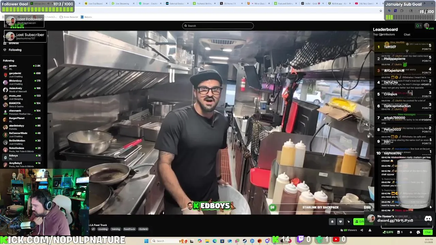Open BurgerPlanet's channel in Following list
Viewport: 436px width, 245px height.
pos(22,119)
